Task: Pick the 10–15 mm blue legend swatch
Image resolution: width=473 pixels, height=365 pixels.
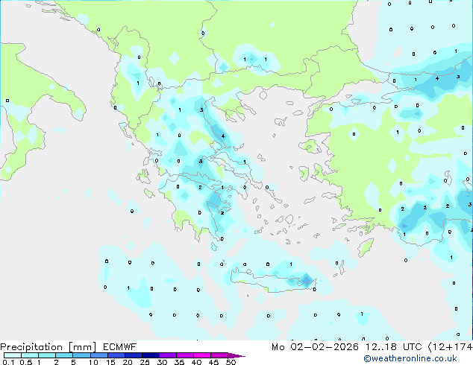Action: 99,355
